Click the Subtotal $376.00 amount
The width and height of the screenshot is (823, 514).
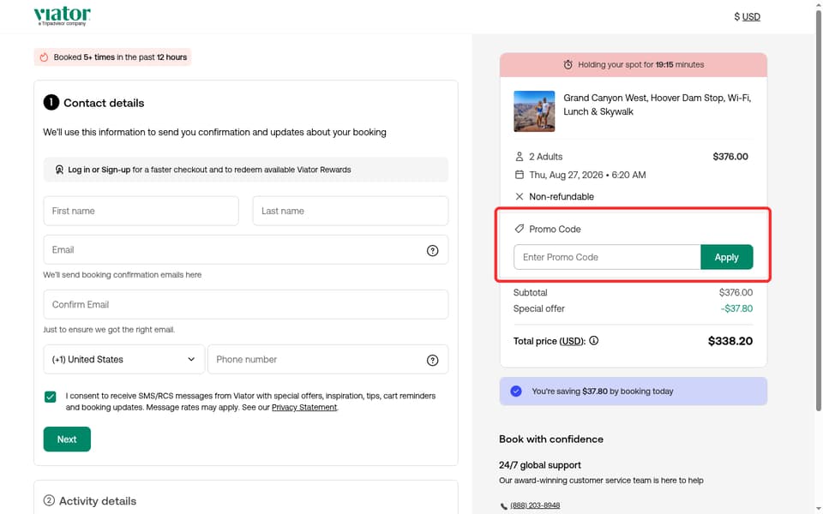(736, 293)
